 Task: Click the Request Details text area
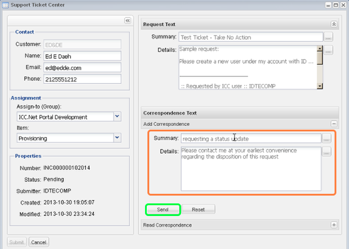point(248,67)
